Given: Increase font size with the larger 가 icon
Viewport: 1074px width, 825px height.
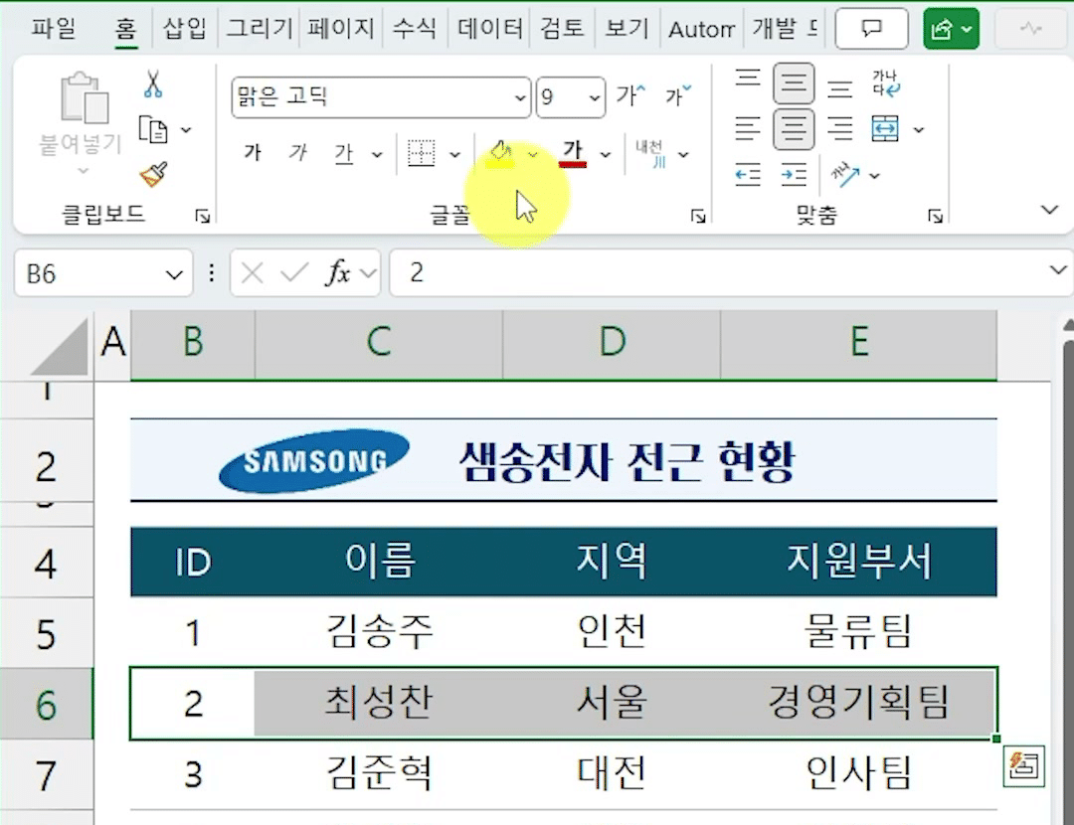Looking at the screenshot, I should pyautogui.click(x=630, y=95).
